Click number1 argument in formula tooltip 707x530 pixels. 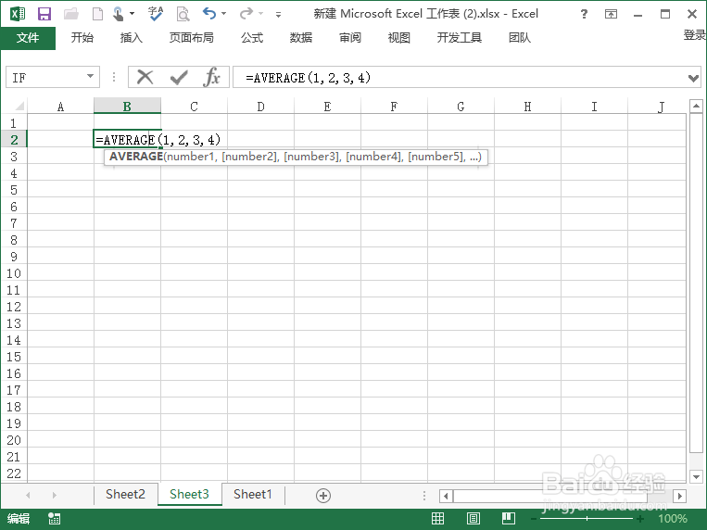click(190, 157)
